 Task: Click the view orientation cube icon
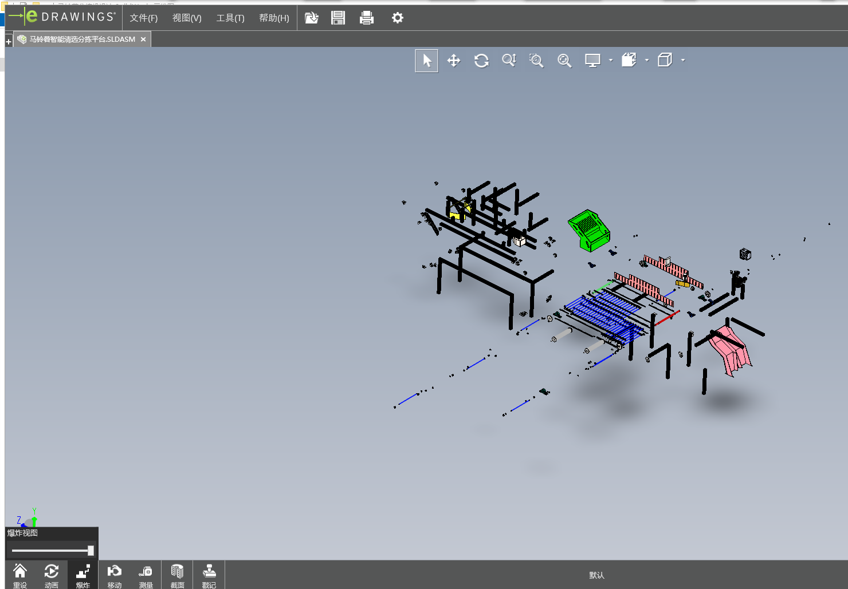[x=629, y=60]
